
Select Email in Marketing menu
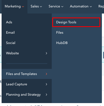coord(27,33)
